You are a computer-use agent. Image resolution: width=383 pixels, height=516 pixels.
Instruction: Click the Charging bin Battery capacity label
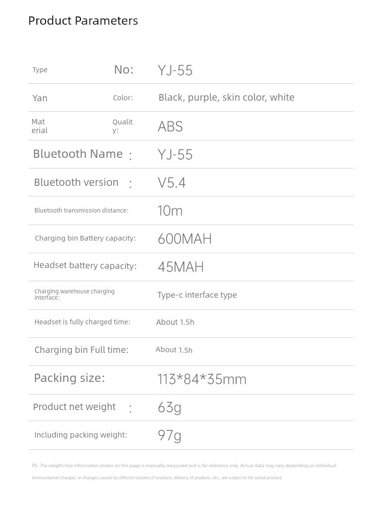coord(85,238)
